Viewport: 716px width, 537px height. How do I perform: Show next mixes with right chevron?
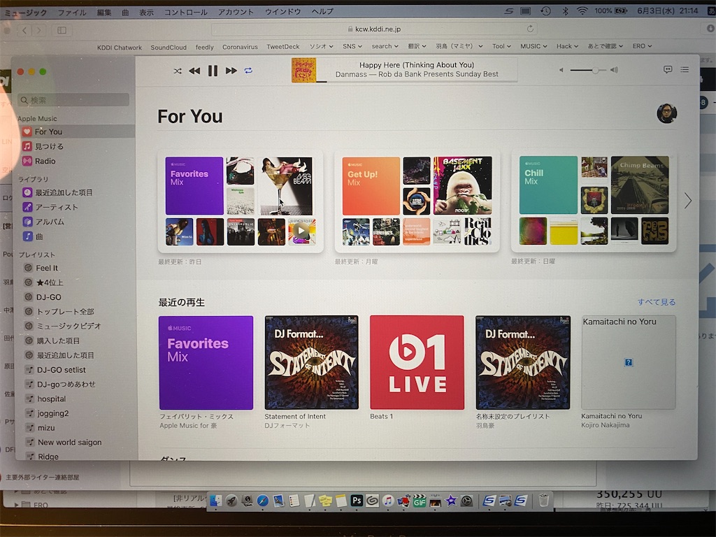click(688, 201)
